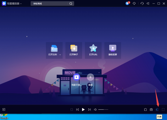Viewport: 167px width, 120px height.
Task: Click the play button
Action: tap(83, 110)
